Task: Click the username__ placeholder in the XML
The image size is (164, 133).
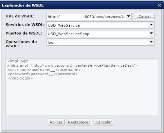Action: pyautogui.click(x=44, y=70)
